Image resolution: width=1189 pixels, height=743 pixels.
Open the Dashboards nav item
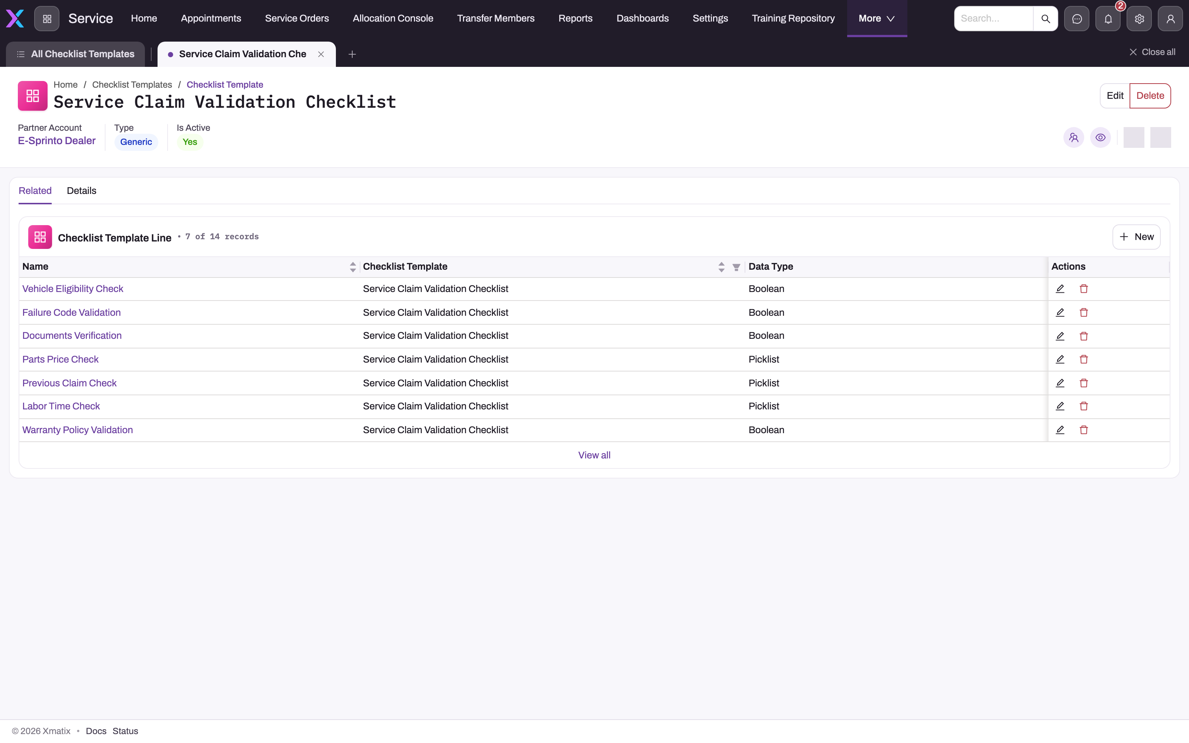coord(643,19)
